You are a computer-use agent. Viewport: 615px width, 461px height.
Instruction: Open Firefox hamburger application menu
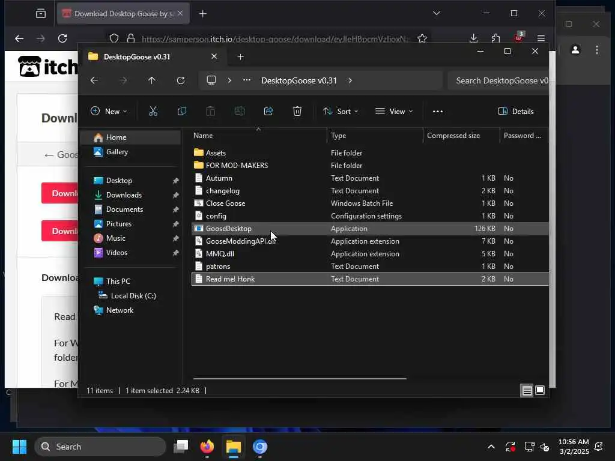541,38
